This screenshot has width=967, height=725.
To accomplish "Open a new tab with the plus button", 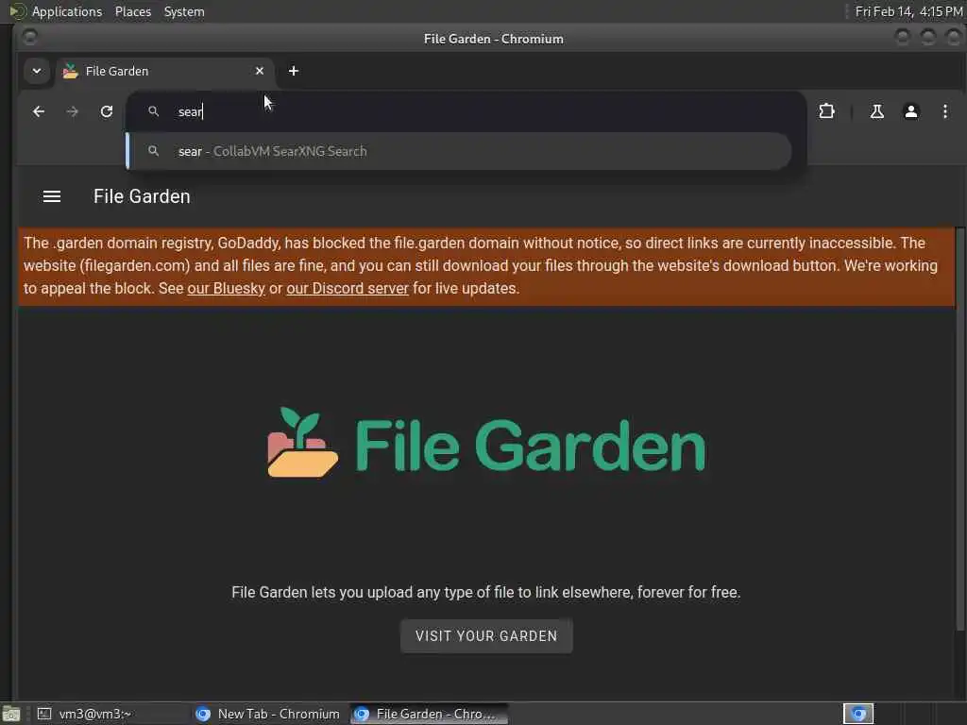I will click(294, 71).
